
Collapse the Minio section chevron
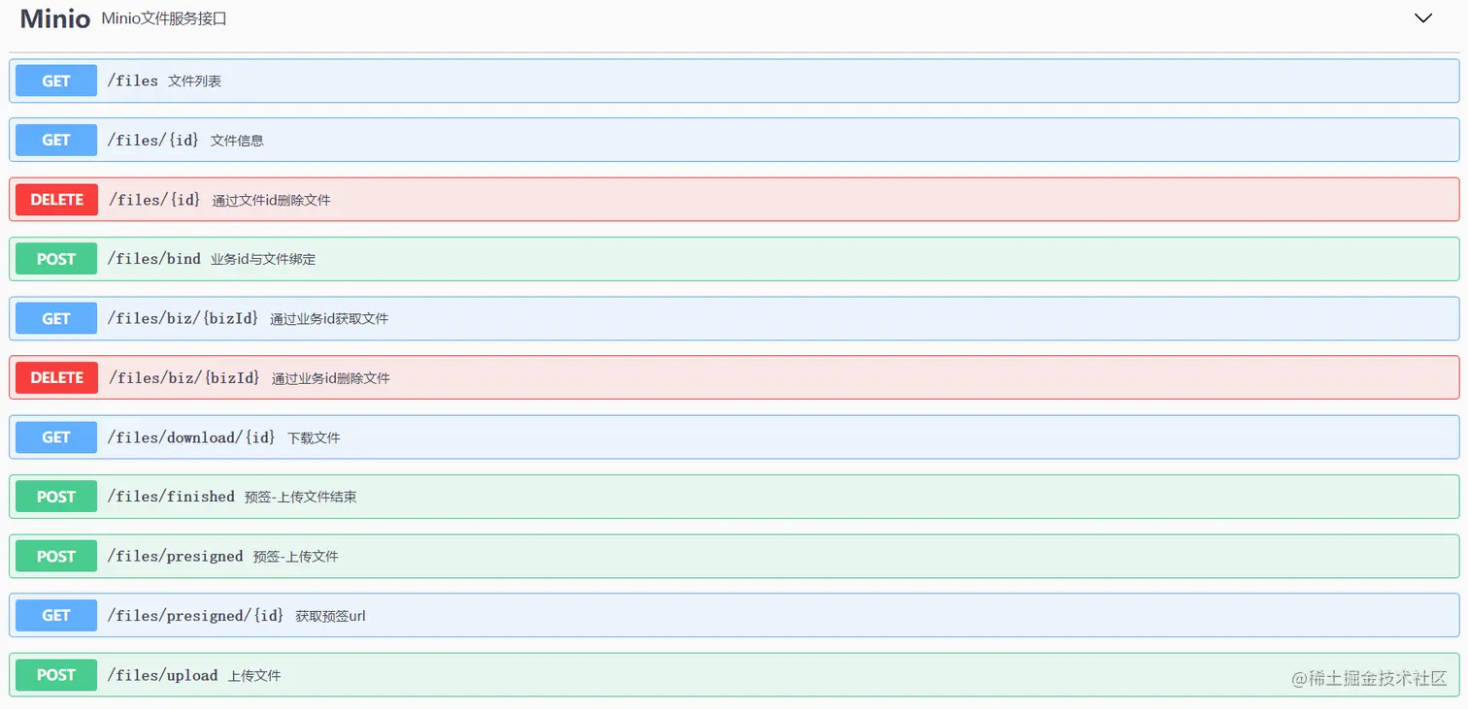1423,18
